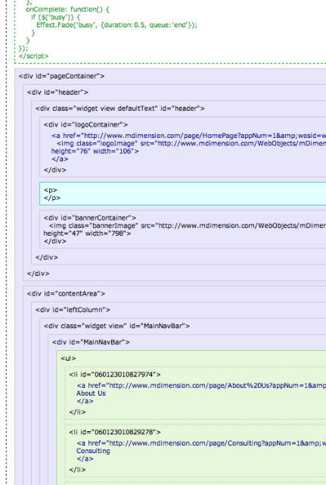
Task: Click the div id="contentArea" opening tag
Action: 66,293
